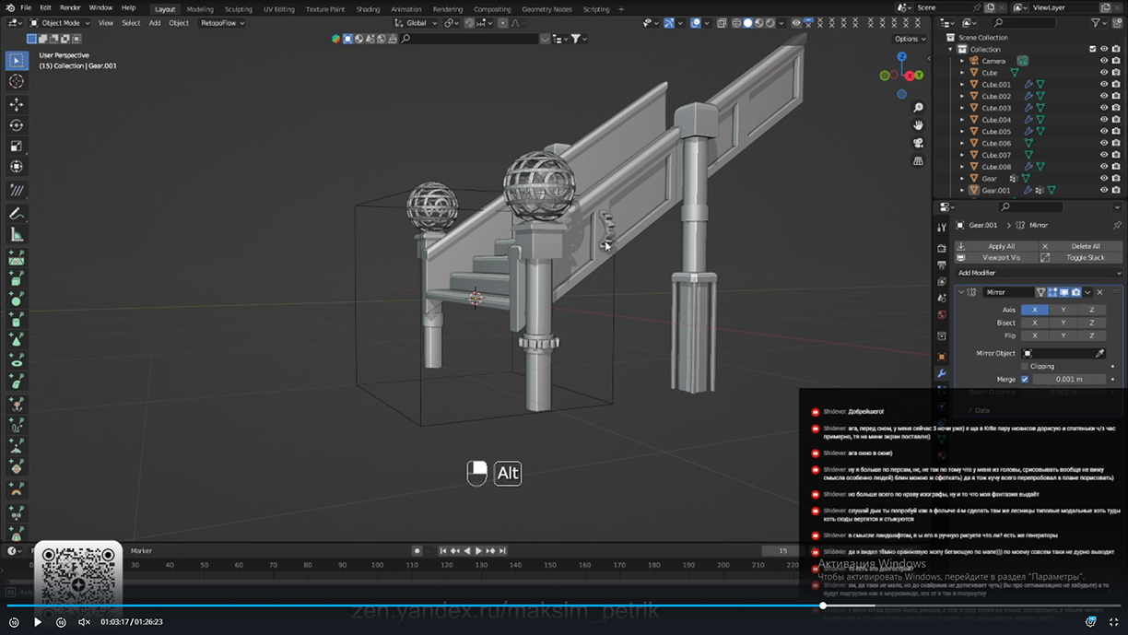Click the camera view gizmo icon

(918, 143)
